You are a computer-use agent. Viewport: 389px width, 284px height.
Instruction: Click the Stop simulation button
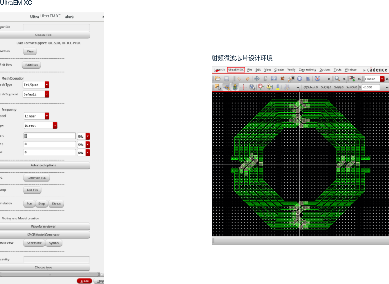coord(42,204)
